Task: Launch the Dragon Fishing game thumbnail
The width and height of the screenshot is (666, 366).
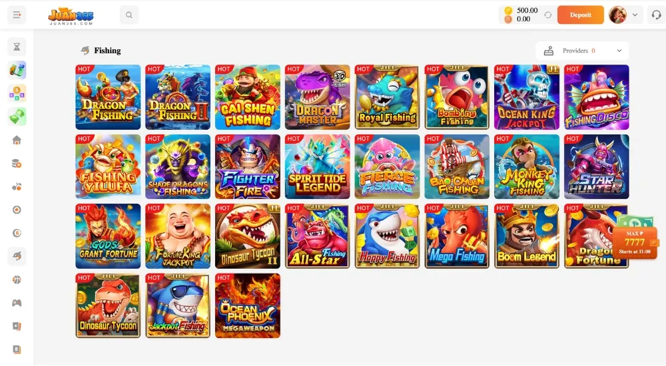Action: [x=108, y=96]
